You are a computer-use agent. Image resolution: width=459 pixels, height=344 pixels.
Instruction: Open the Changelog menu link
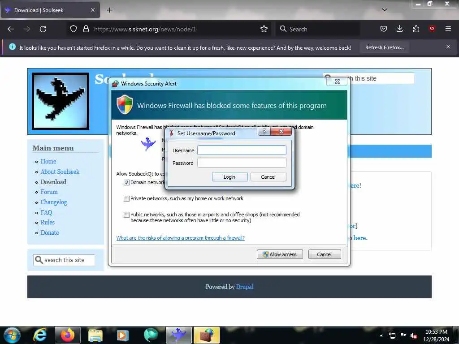pyautogui.click(x=54, y=202)
